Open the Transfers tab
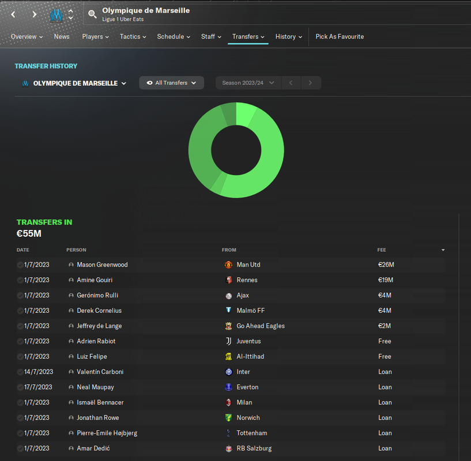The height and width of the screenshot is (461, 471). [x=248, y=37]
